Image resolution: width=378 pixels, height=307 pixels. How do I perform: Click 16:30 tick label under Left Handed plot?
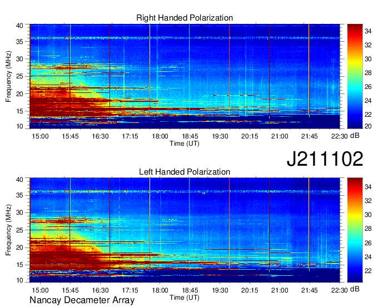pyautogui.click(x=100, y=290)
